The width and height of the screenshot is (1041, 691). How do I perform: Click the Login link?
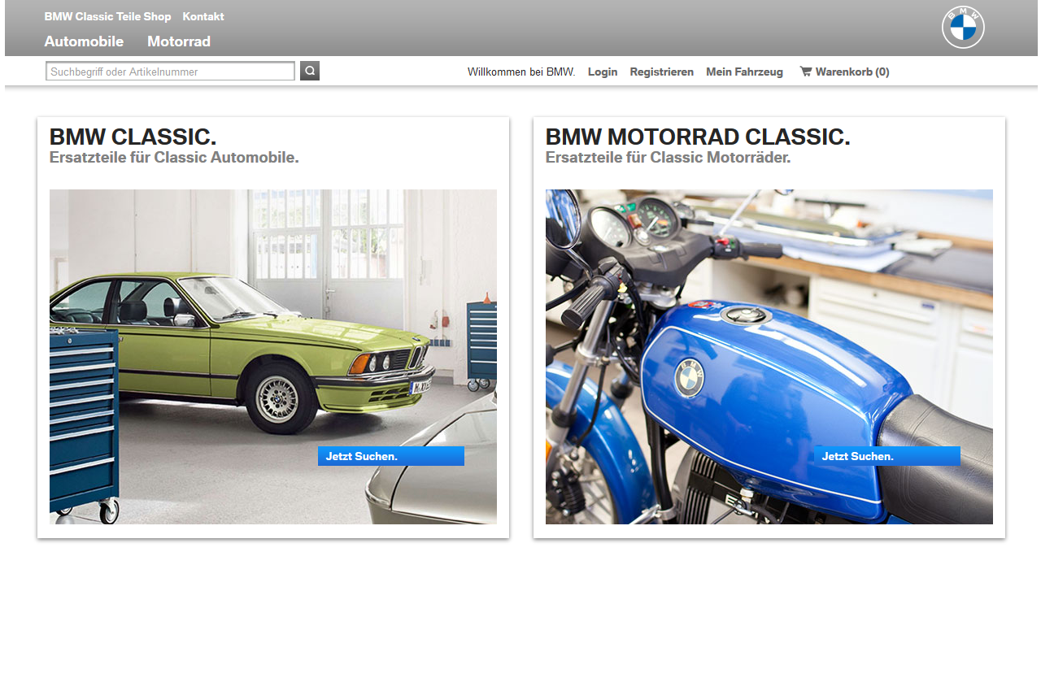point(603,72)
